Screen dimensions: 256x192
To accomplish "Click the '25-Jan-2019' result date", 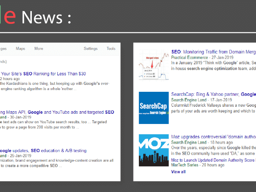I will (20, 155).
